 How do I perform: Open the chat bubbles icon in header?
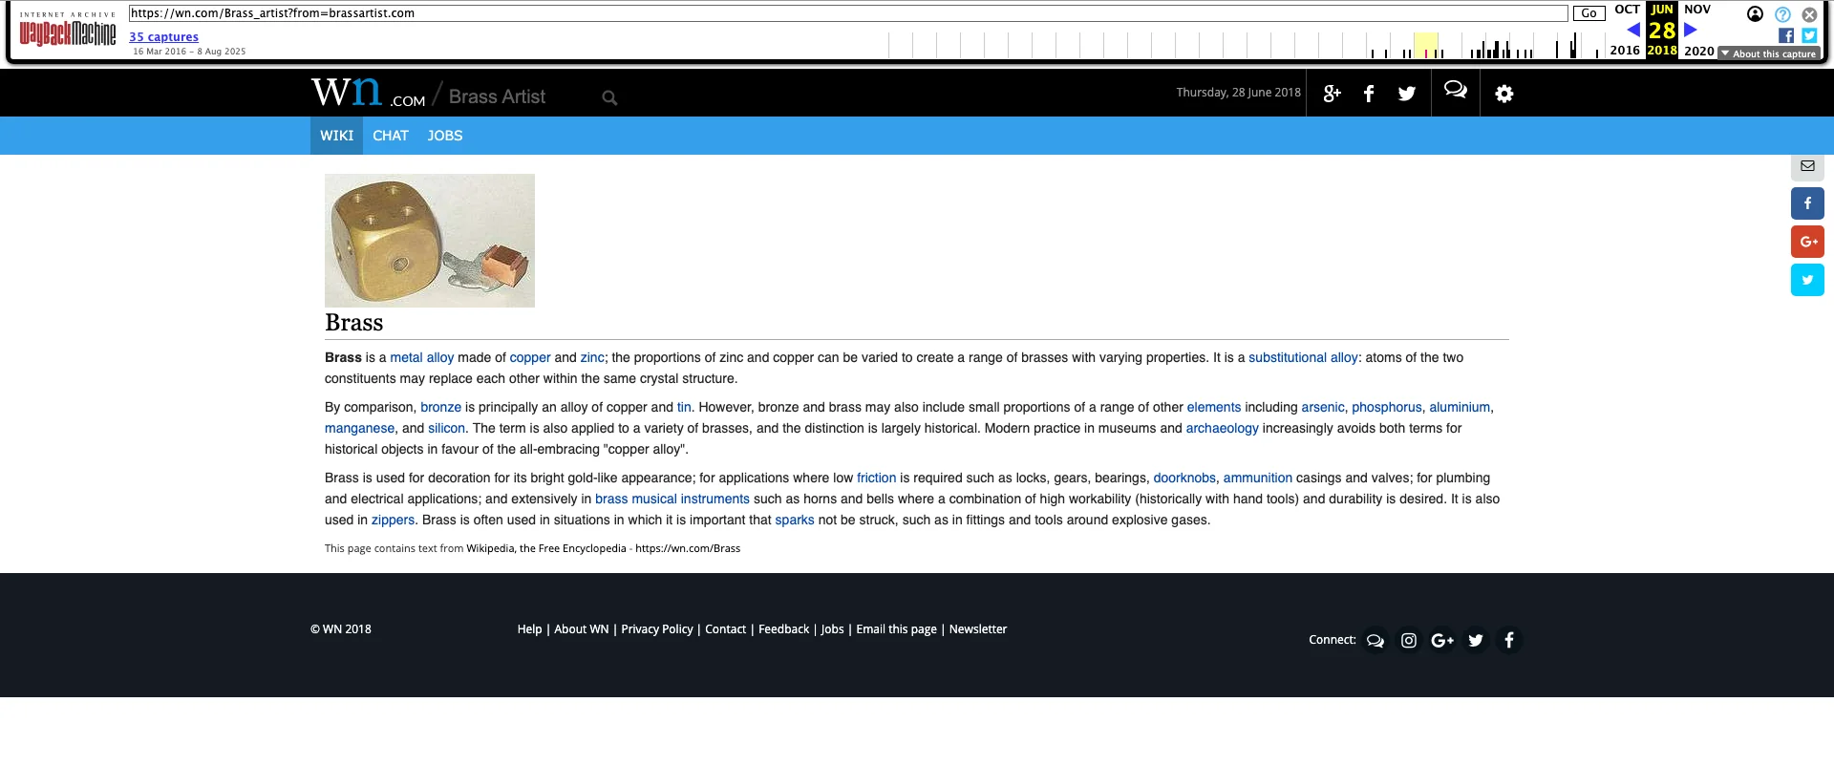tap(1455, 91)
